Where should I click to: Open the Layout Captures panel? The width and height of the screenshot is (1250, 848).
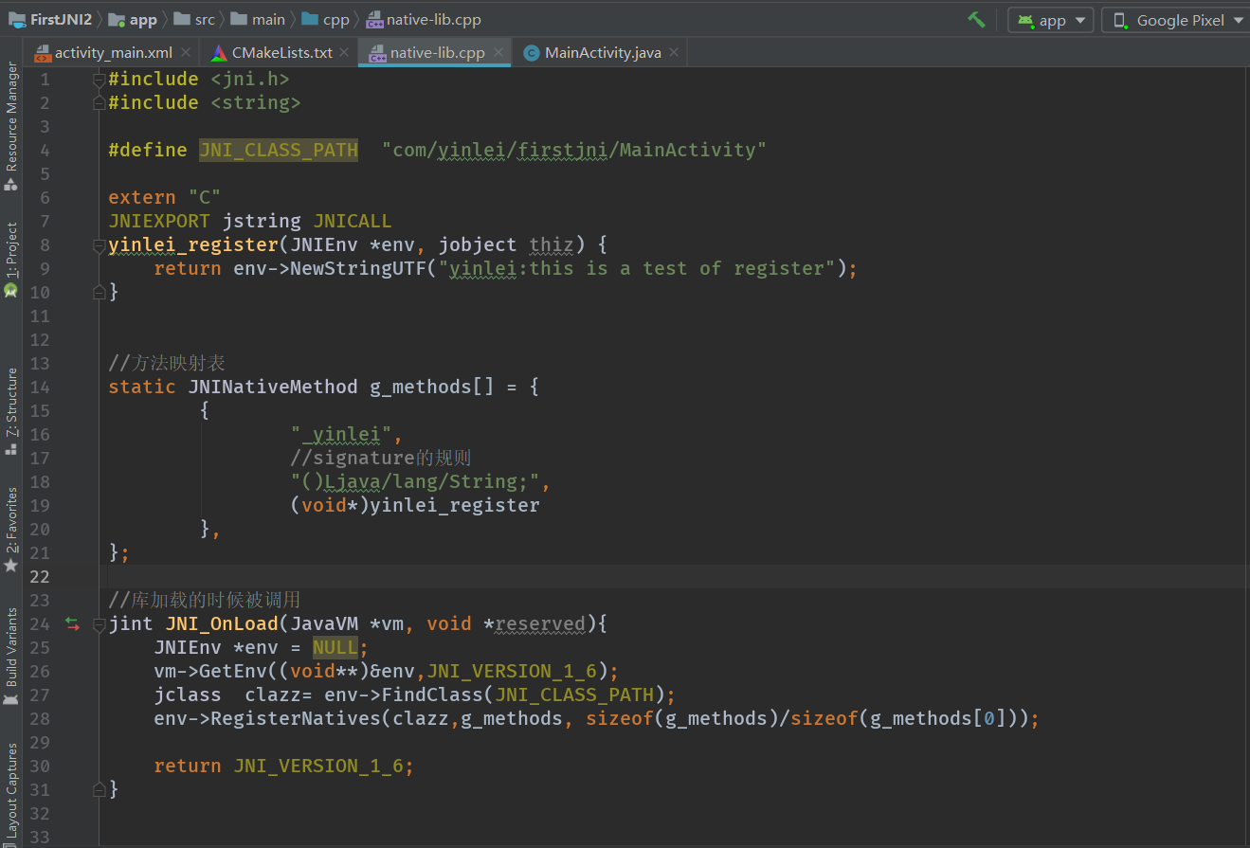[10, 786]
